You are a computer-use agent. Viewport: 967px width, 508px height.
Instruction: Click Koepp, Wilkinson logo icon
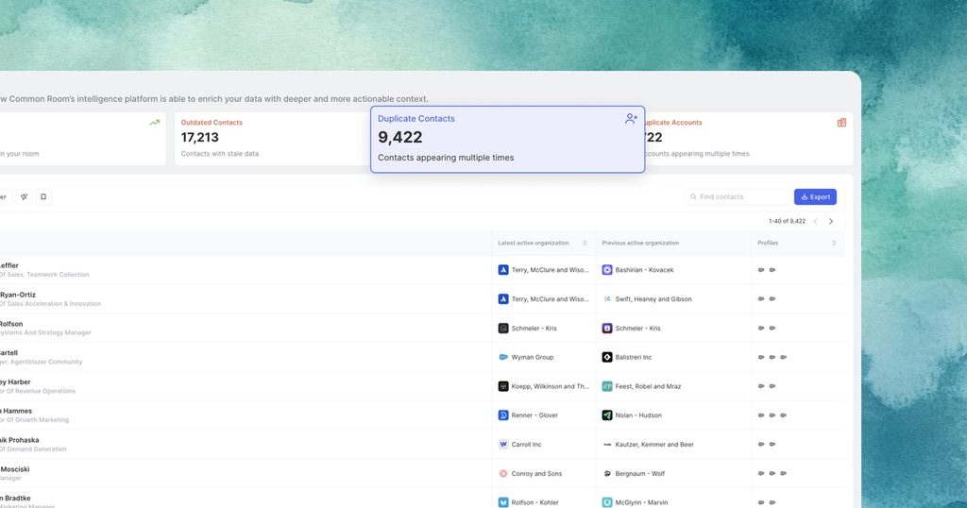(503, 386)
